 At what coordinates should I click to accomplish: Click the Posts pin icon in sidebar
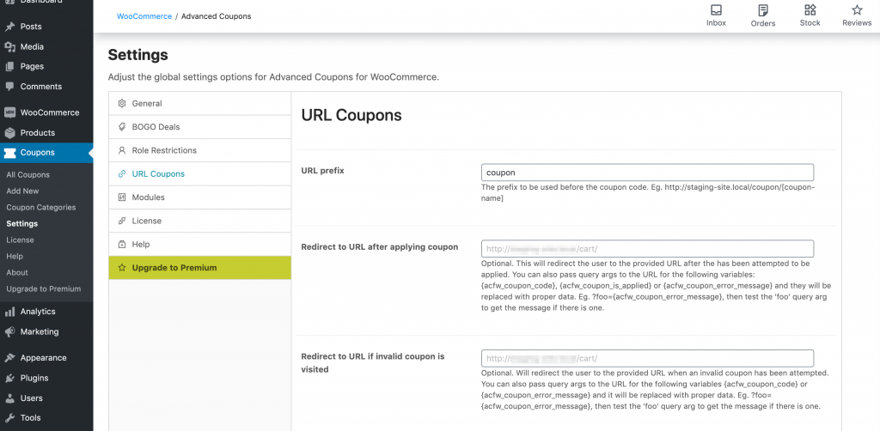click(9, 27)
